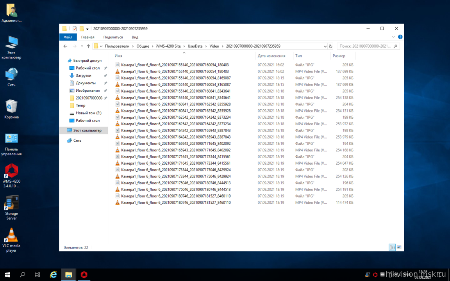Open address bar history dropdown

(325, 46)
